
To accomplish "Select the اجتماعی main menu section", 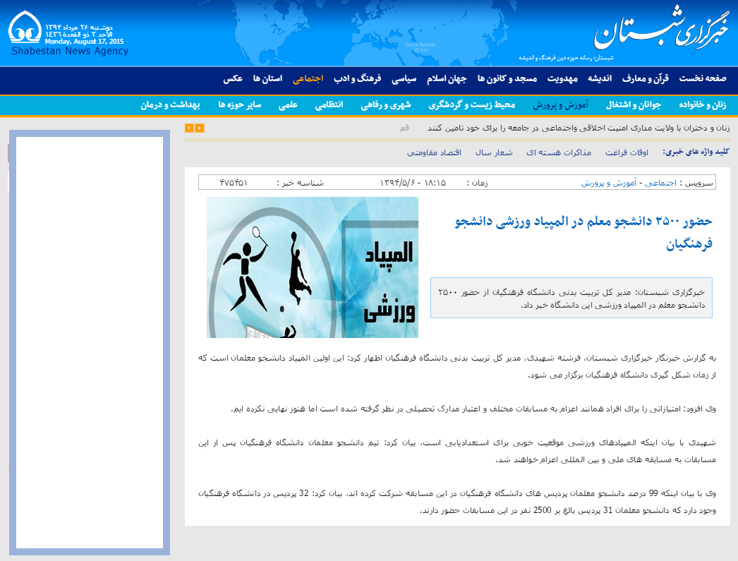I will coord(308,78).
